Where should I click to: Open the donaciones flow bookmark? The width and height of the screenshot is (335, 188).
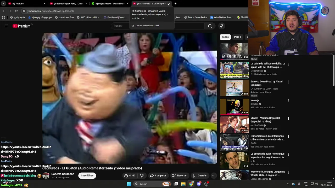pos(64,17)
